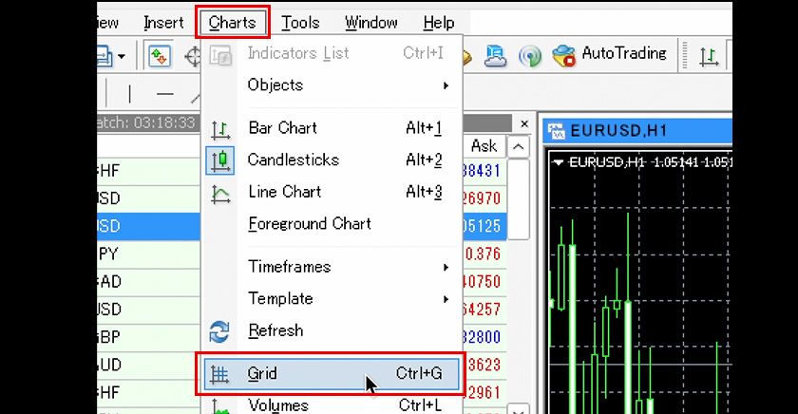Open the profiles dropdown arrow in toolbar
Screen dimensions: 798x414
(x=122, y=56)
